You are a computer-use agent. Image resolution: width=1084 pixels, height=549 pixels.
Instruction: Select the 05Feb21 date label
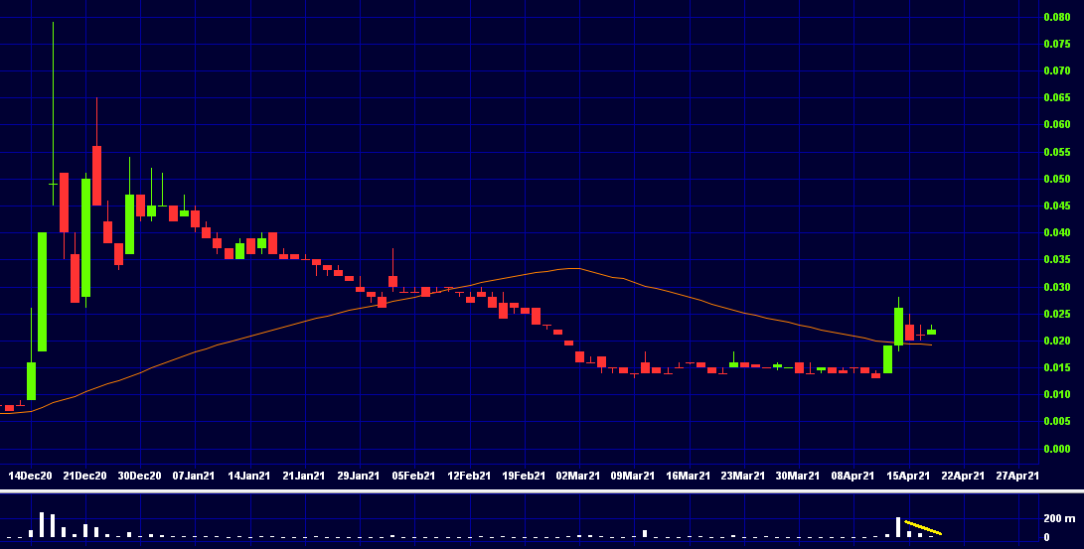[413, 476]
